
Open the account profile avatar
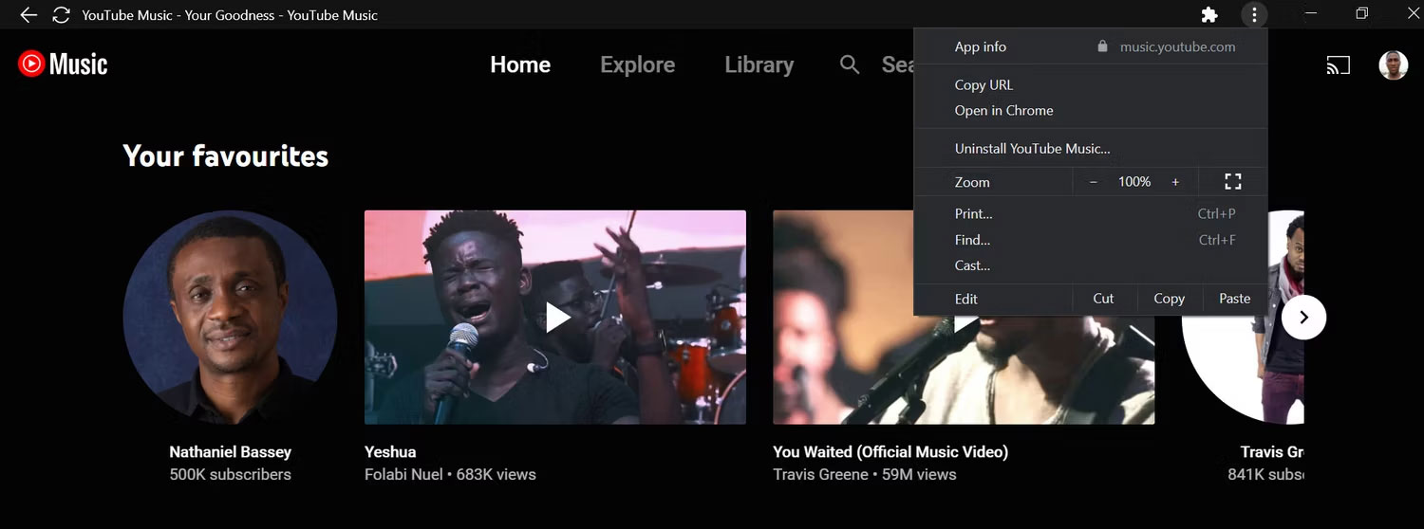(1393, 64)
